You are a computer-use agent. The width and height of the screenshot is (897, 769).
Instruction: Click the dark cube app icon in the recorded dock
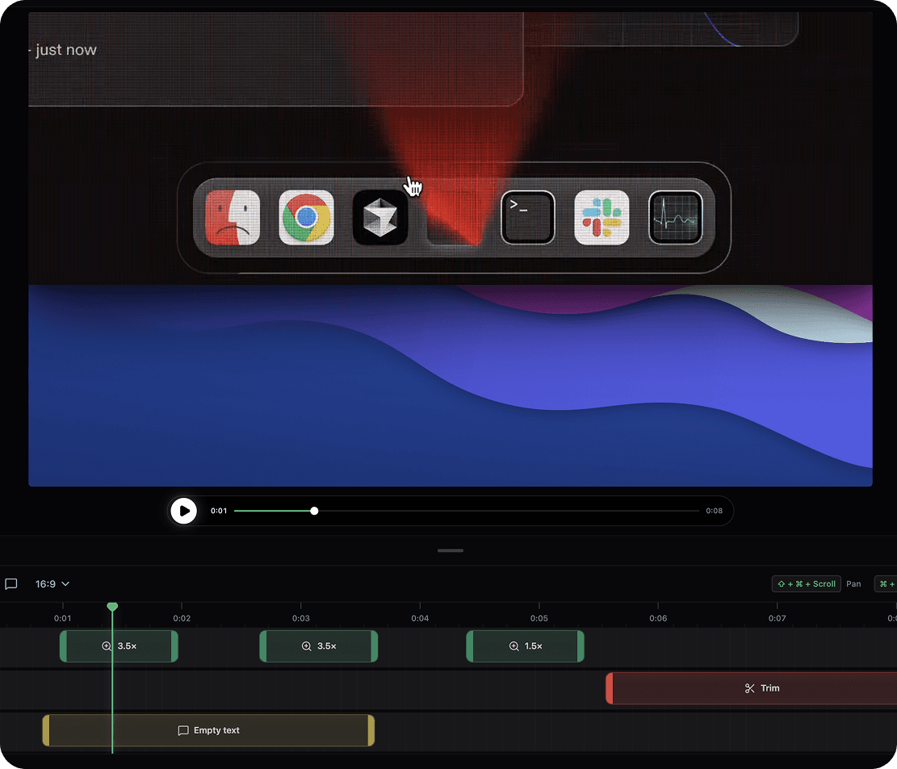pos(379,217)
